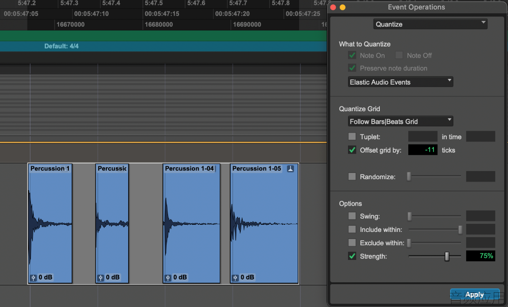
Task: Click the Offset grid ticks field showing -11
Action: 423,150
